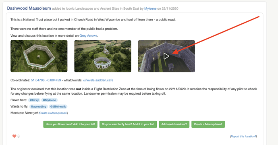Screen dimensions: 278x145
Task: Open coordinates 51.64706, -0.804759 link
Action: (x=46, y=80)
